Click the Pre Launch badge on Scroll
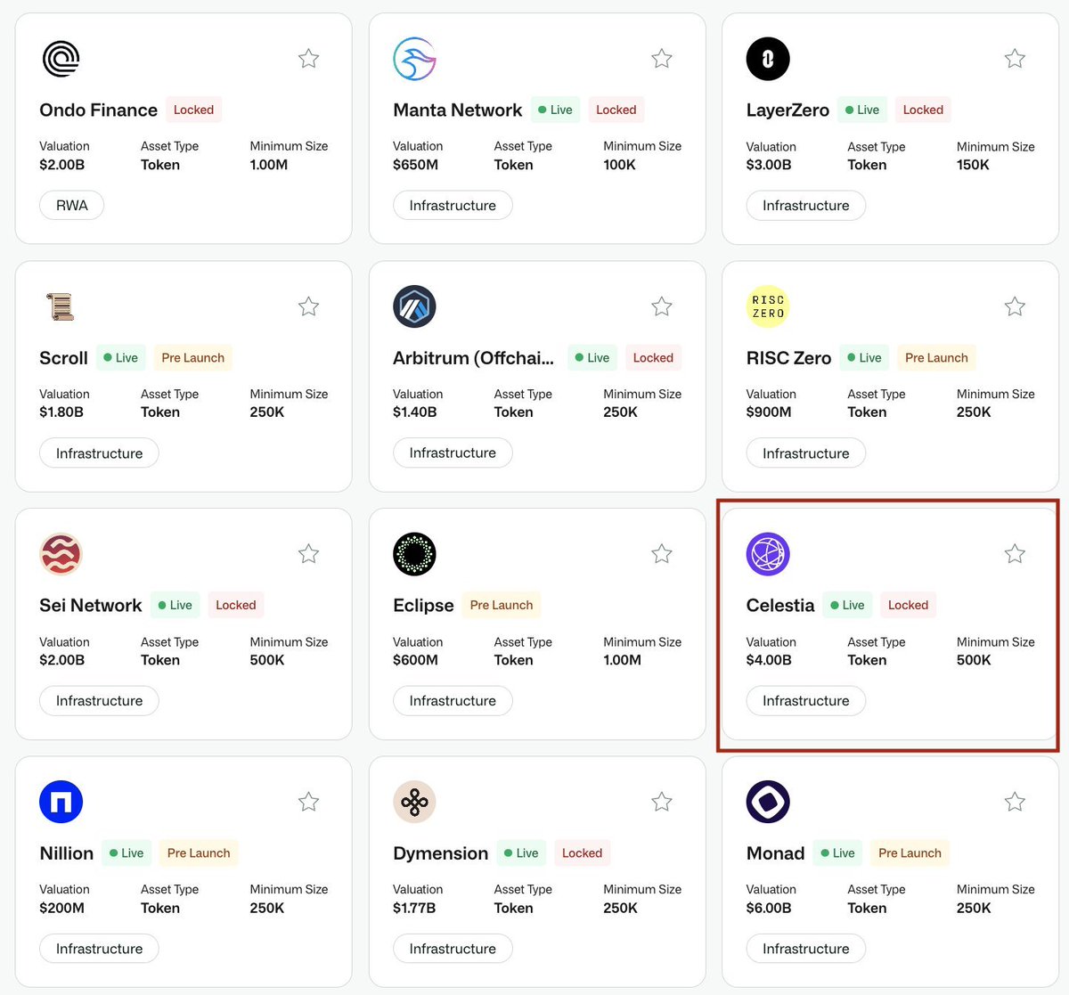The height and width of the screenshot is (995, 1069). 192,357
